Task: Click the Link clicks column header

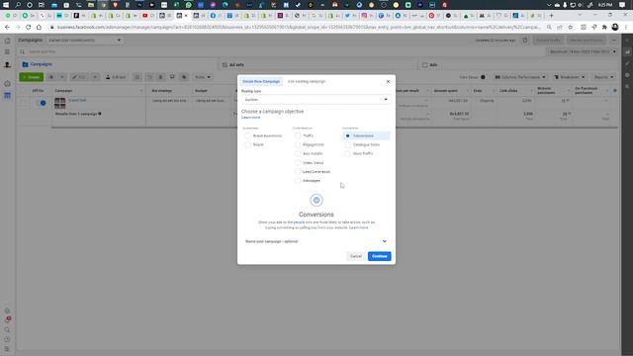Action: [x=508, y=91]
